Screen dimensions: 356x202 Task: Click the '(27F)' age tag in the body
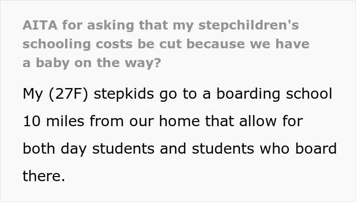click(x=68, y=94)
